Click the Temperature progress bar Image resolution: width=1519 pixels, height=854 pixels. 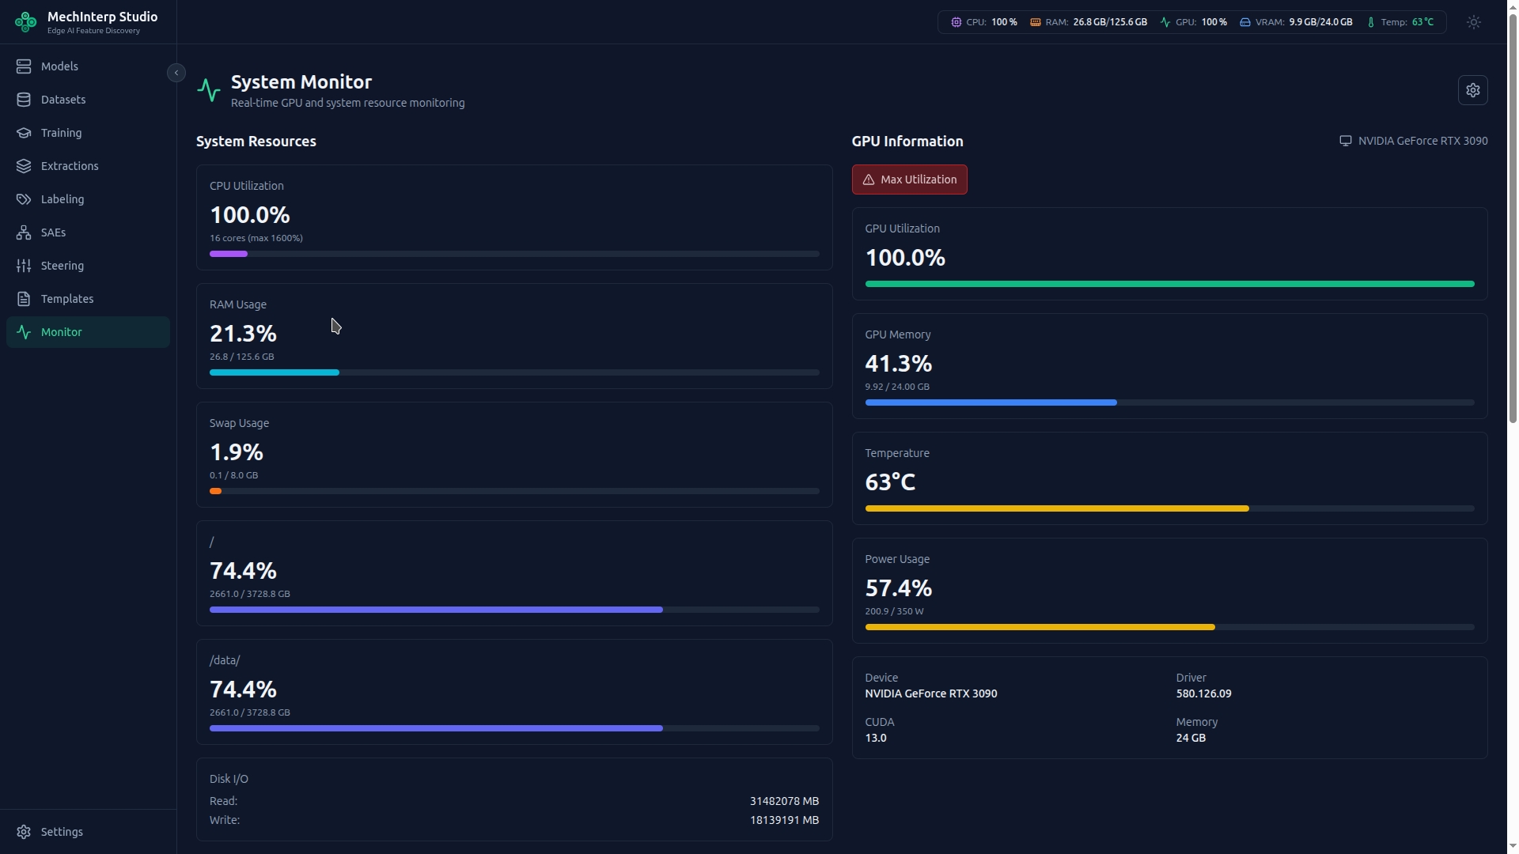[1169, 508]
